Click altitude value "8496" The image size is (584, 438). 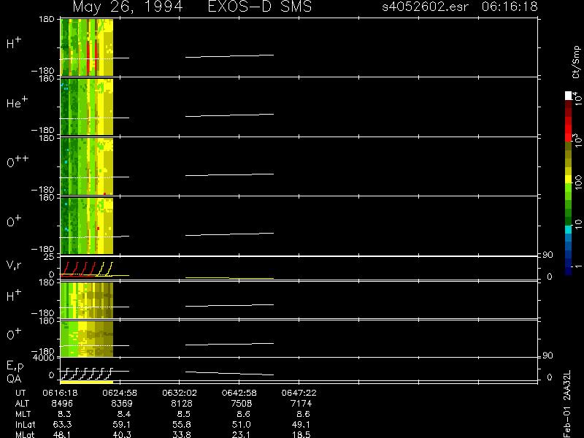point(62,404)
